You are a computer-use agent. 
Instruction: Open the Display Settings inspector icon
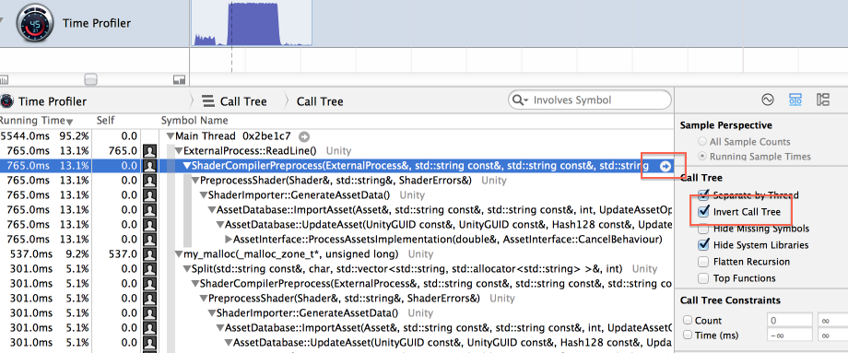click(795, 100)
